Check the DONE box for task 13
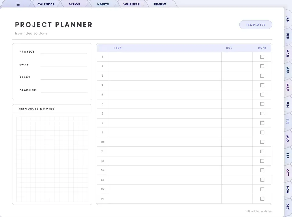Image resolution: width=292 pixels, height=217 pixels. [x=262, y=170]
